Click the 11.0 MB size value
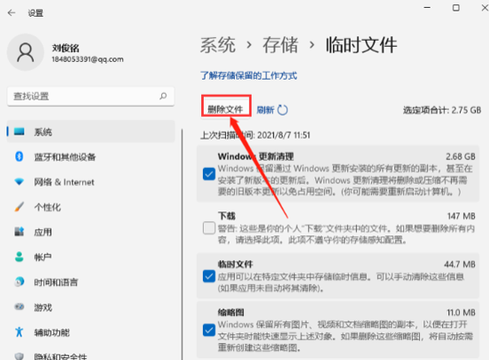Viewport: 489px width, 360px height. tap(461, 312)
